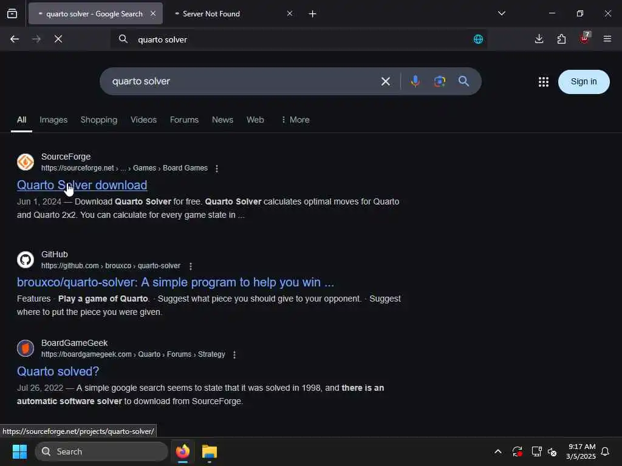Switch to Server Not Found tab
Screen dimensions: 622x466
point(231,14)
